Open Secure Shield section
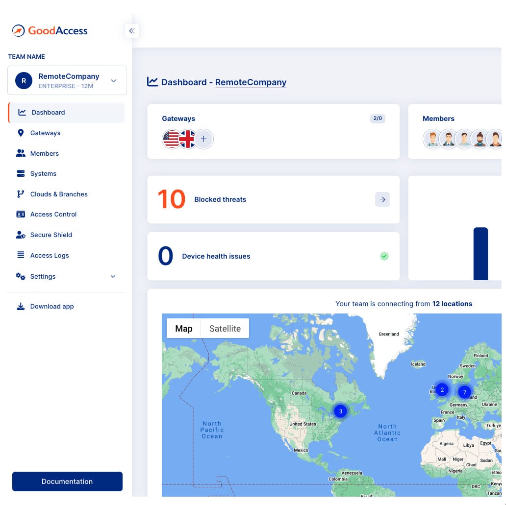Screen dimensions: 506x505 pos(51,235)
